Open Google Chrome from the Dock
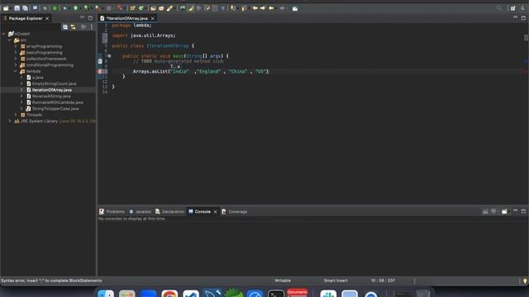 tap(169, 294)
